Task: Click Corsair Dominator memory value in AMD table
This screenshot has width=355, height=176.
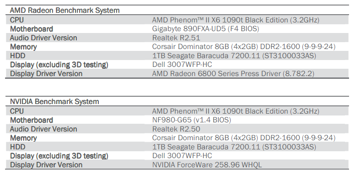Action: pyautogui.click(x=244, y=47)
